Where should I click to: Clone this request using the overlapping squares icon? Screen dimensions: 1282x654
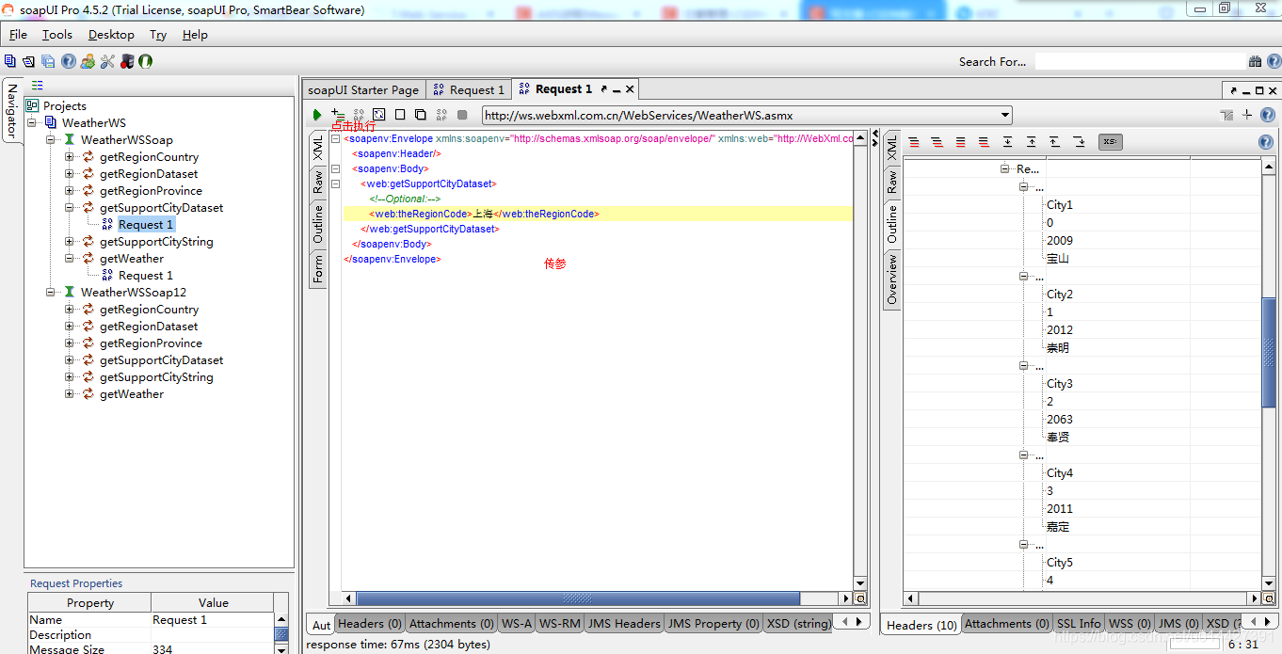point(421,115)
